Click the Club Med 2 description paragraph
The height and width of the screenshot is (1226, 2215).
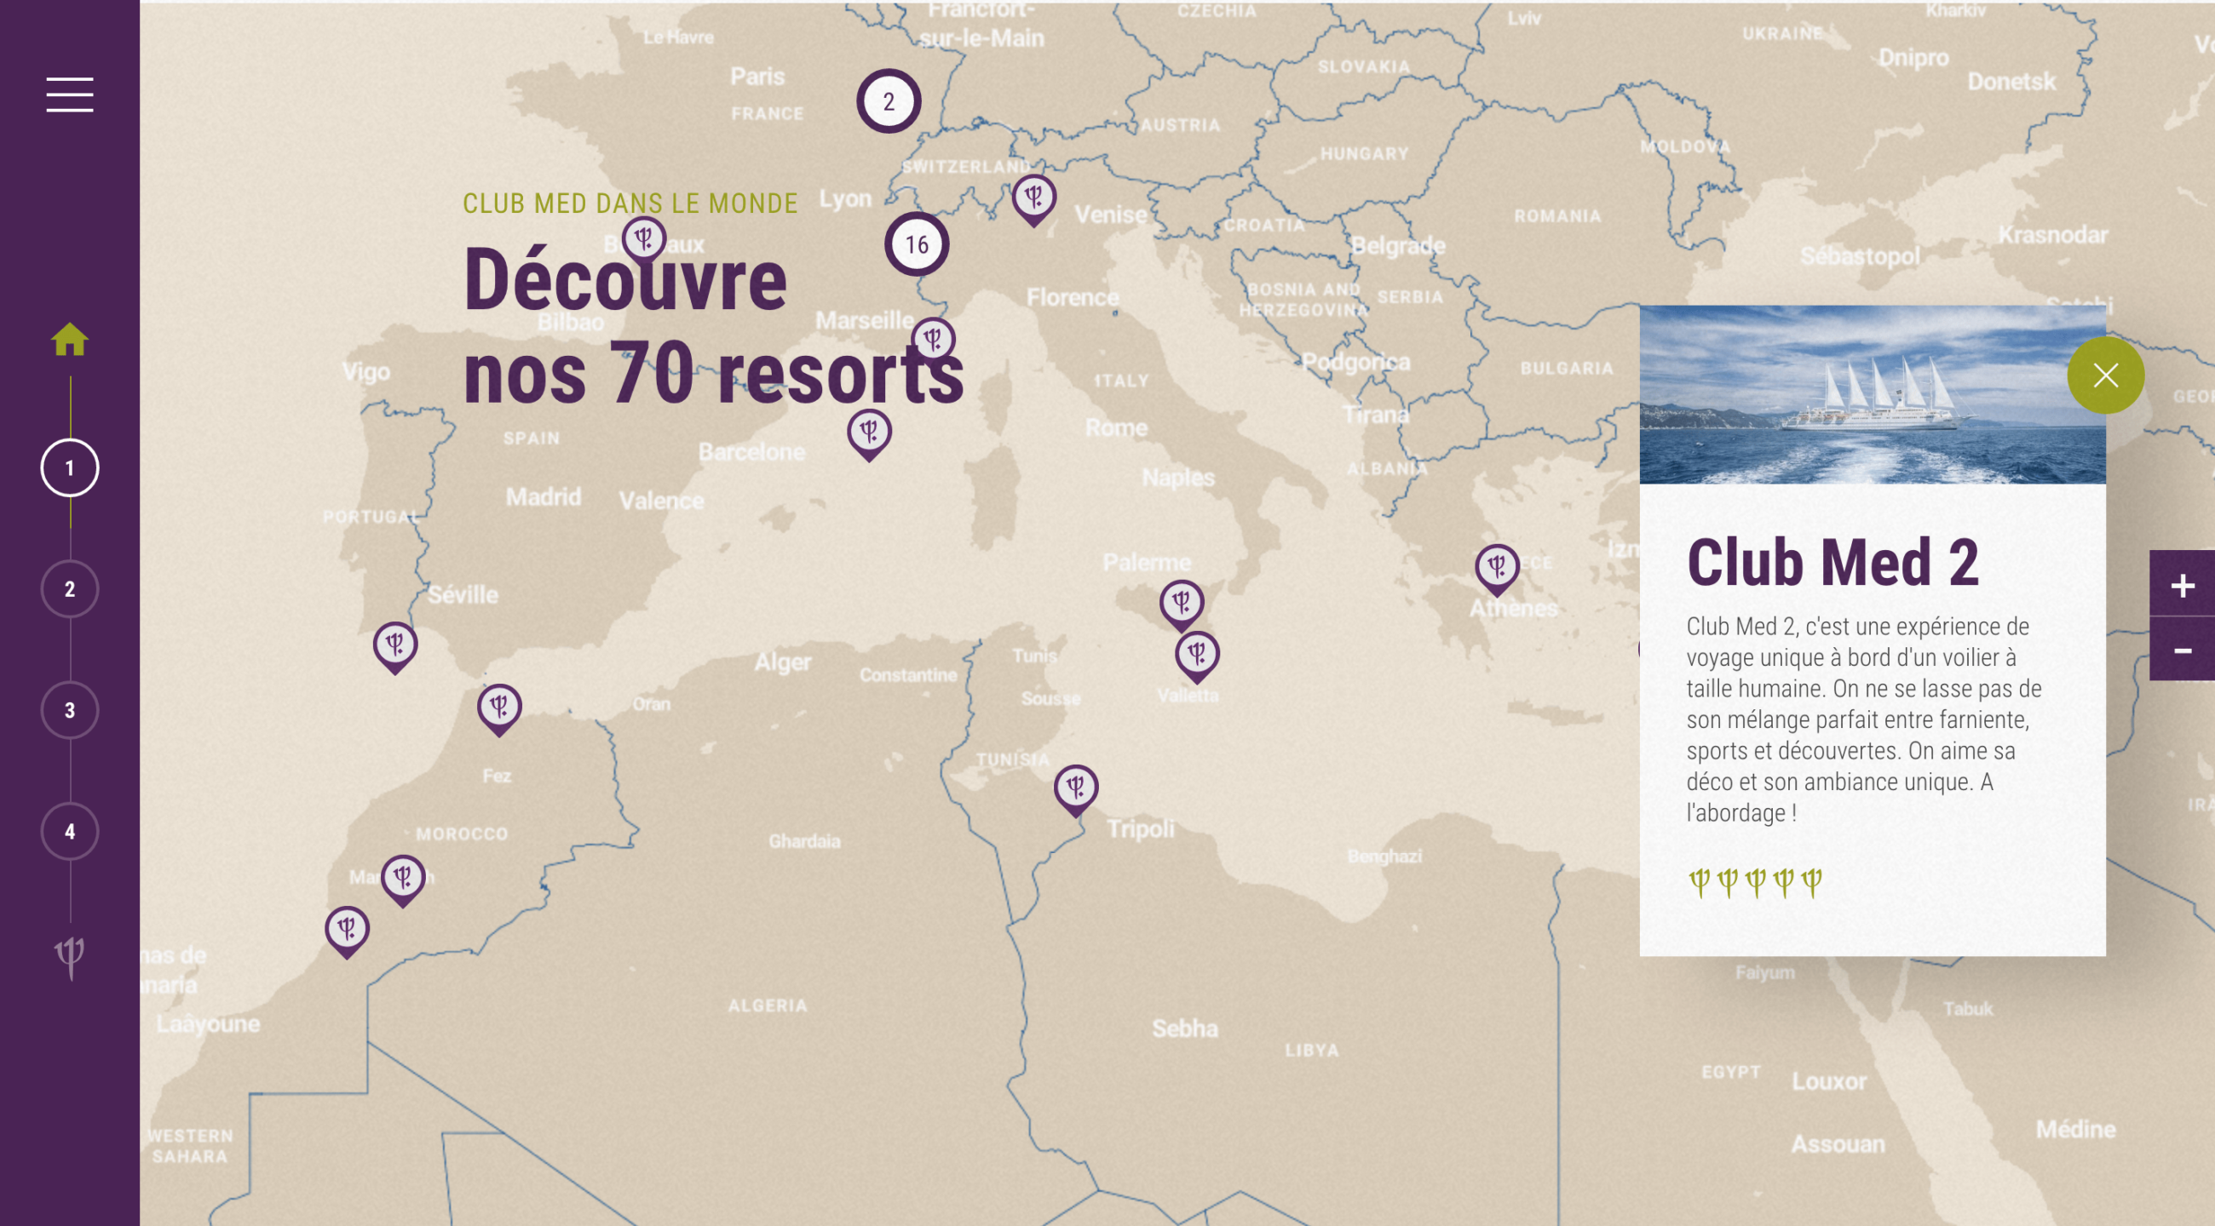click(x=1863, y=719)
